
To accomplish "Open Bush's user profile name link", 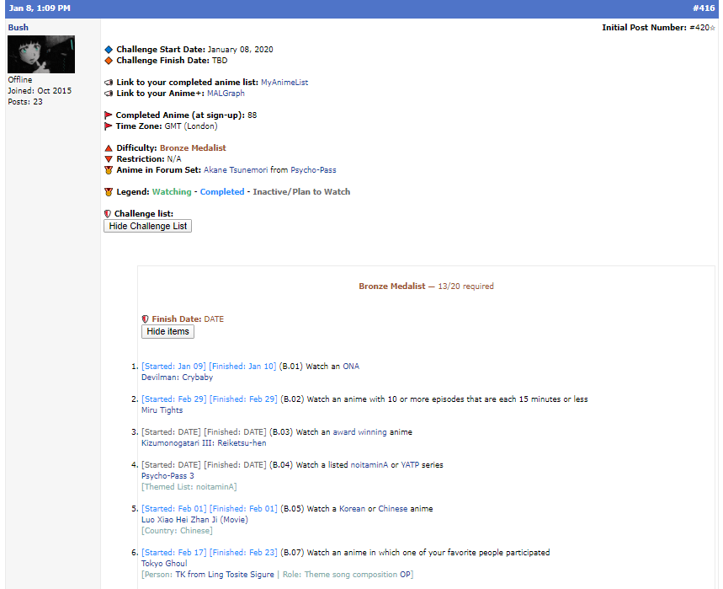I will 18,28.
